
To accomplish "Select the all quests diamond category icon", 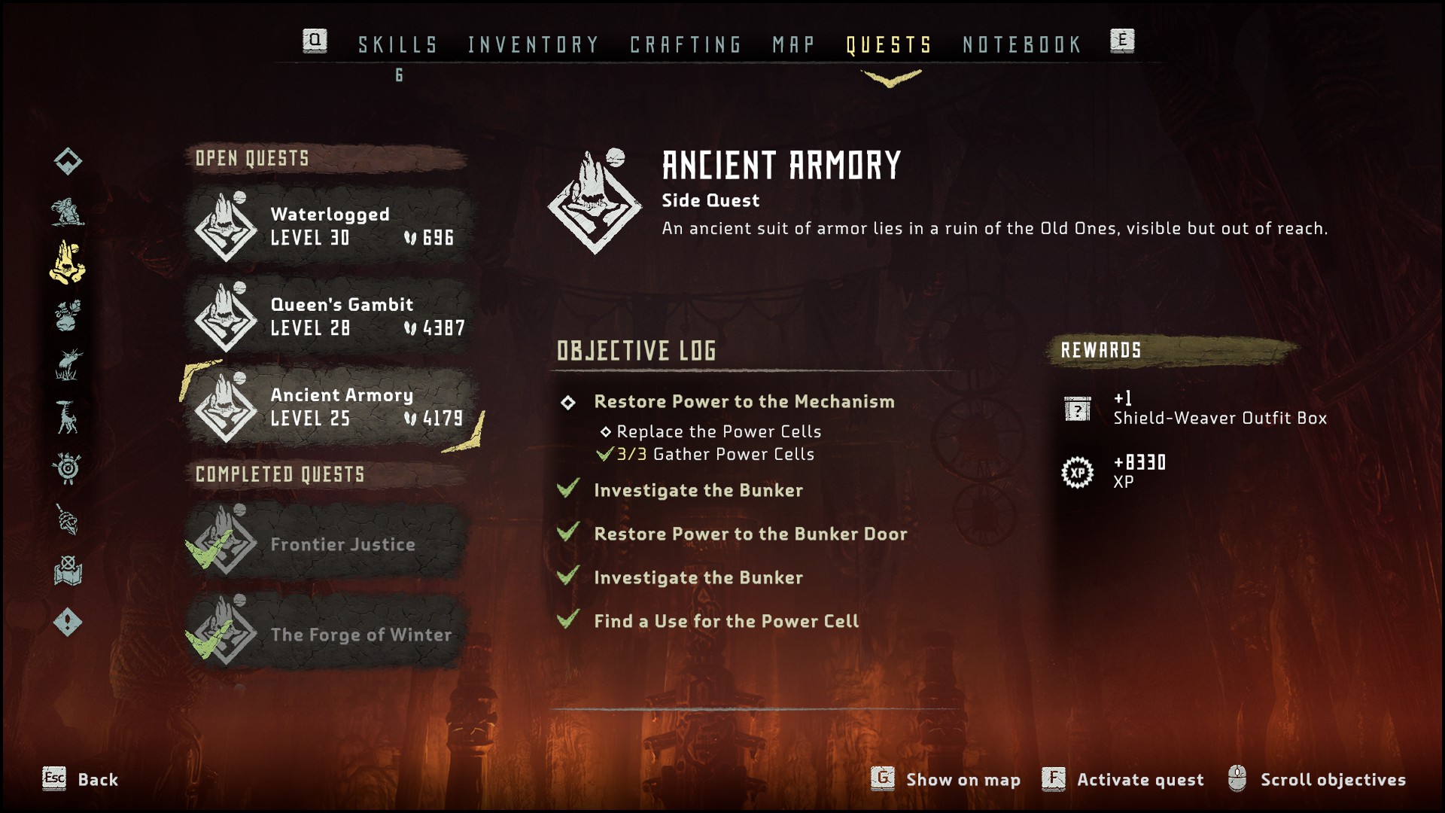I will (68, 160).
